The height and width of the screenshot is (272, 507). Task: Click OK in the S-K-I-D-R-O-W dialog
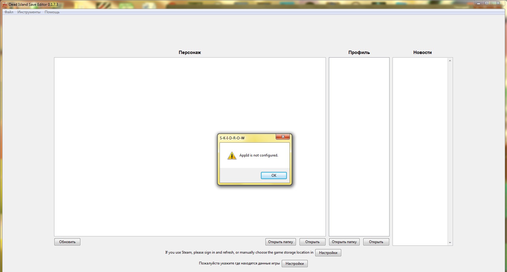pos(274,176)
